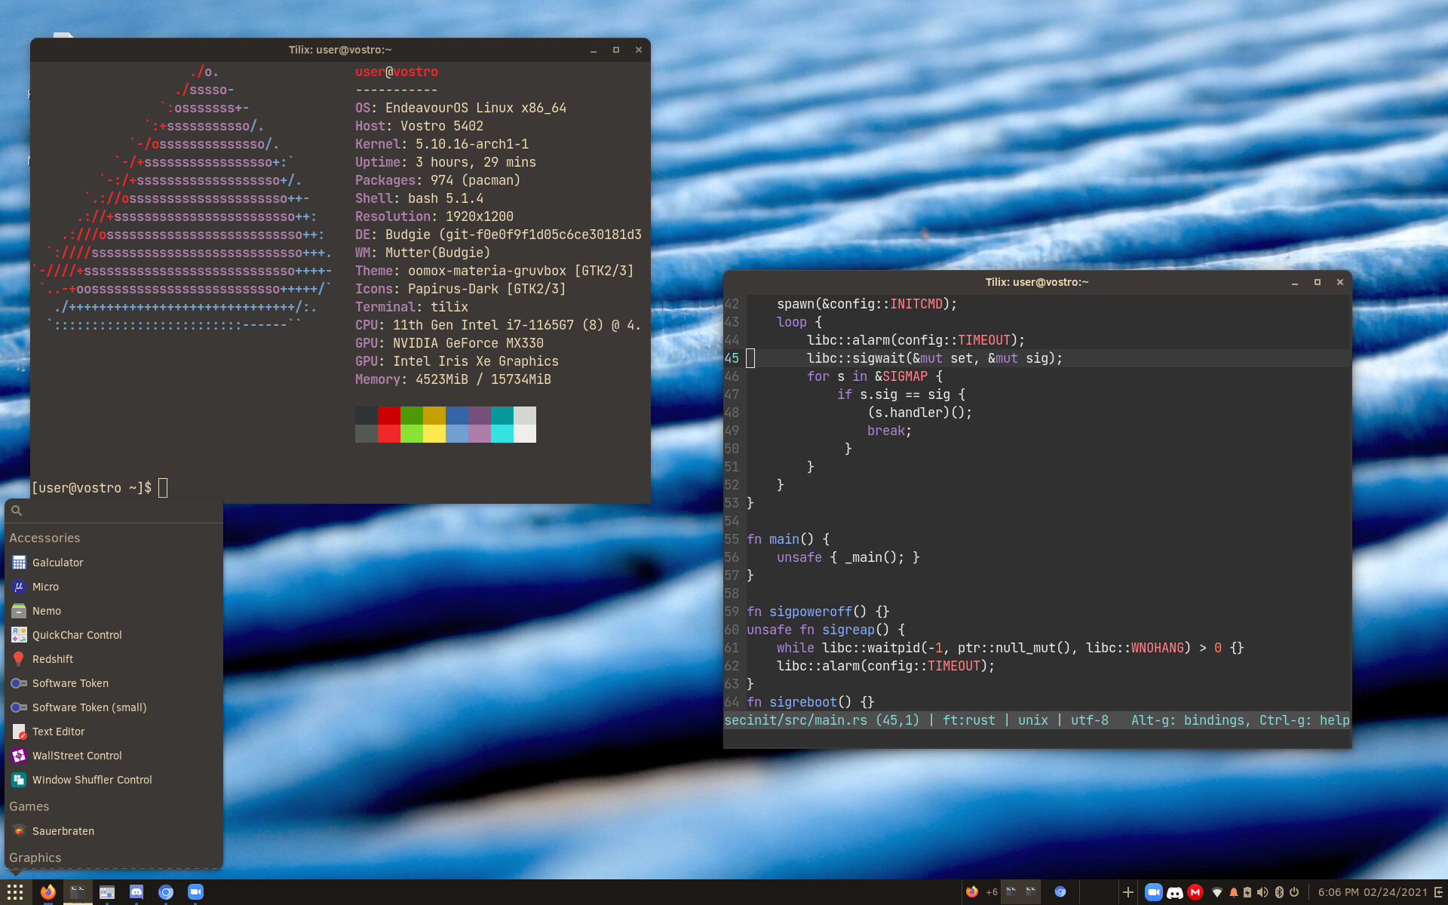This screenshot has width=1448, height=905.
Task: Add a new workspace with the plus button
Action: pyautogui.click(x=1128, y=892)
